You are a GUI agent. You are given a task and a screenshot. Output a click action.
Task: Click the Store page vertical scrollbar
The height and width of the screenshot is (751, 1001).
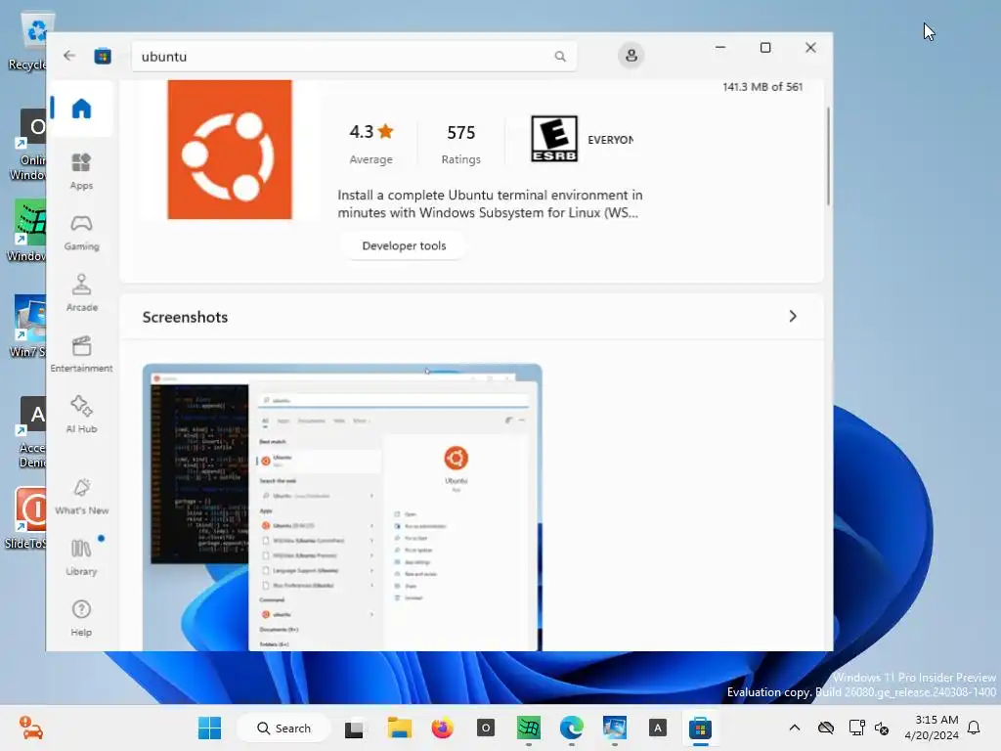[829, 156]
